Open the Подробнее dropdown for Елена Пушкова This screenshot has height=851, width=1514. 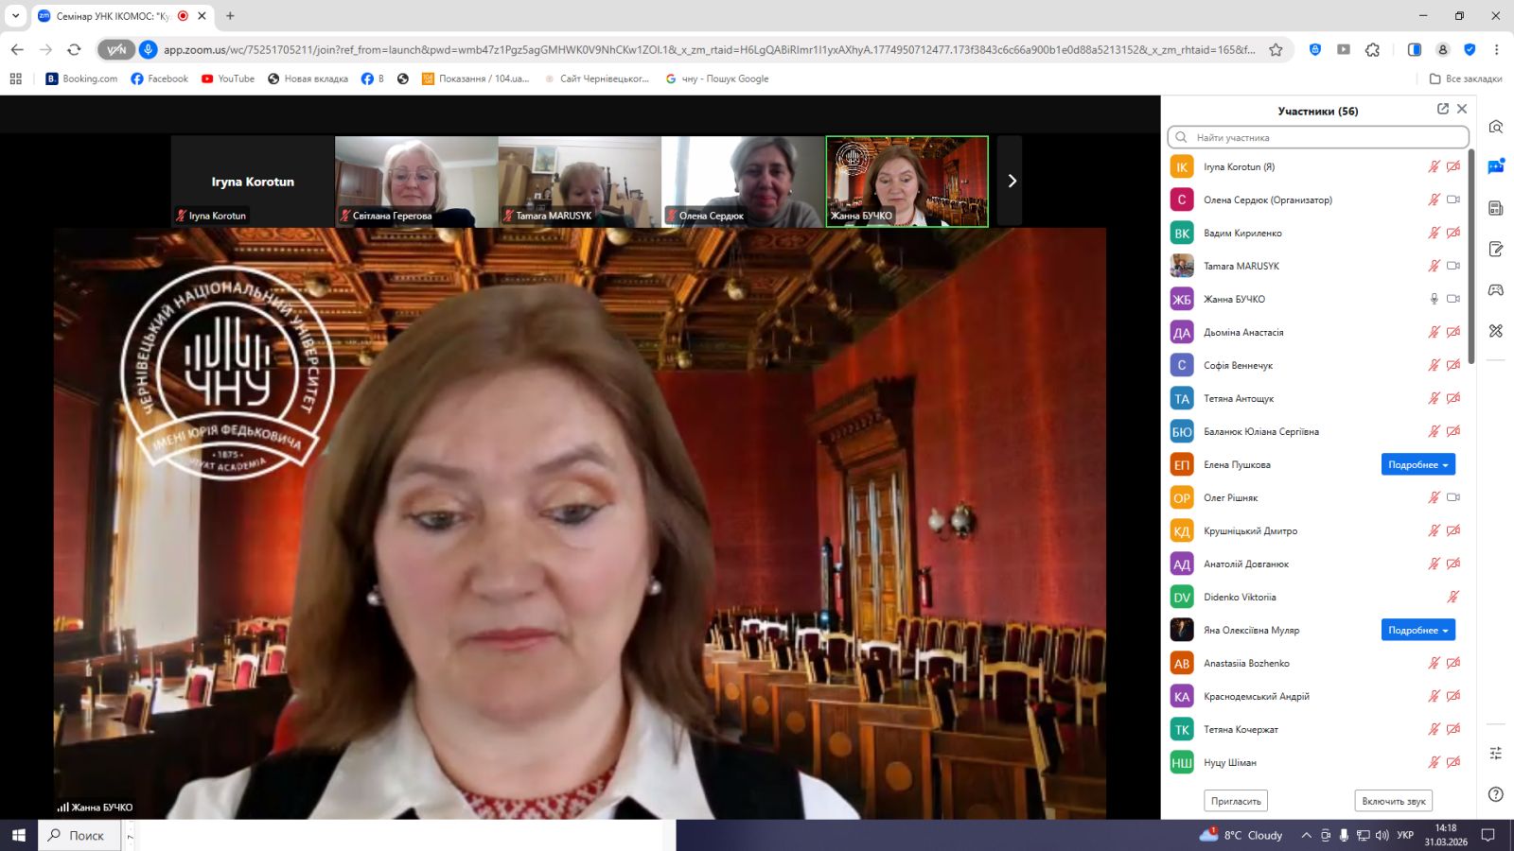pyautogui.click(x=1417, y=464)
